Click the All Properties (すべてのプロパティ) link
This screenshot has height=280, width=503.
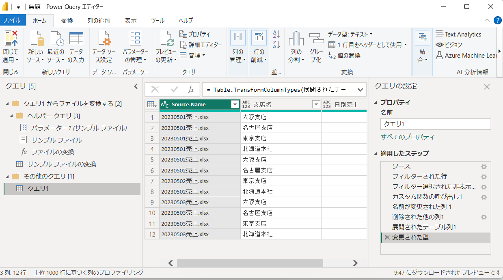tap(408, 137)
